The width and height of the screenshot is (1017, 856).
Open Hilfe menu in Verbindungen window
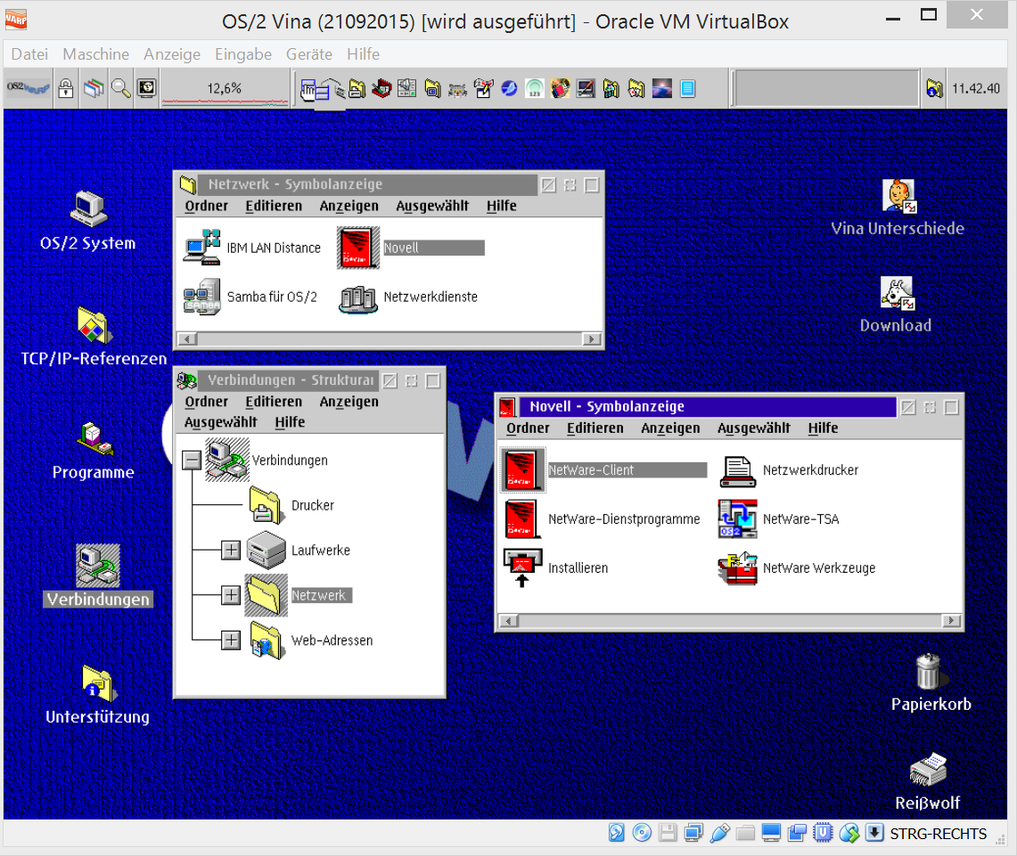(x=290, y=422)
